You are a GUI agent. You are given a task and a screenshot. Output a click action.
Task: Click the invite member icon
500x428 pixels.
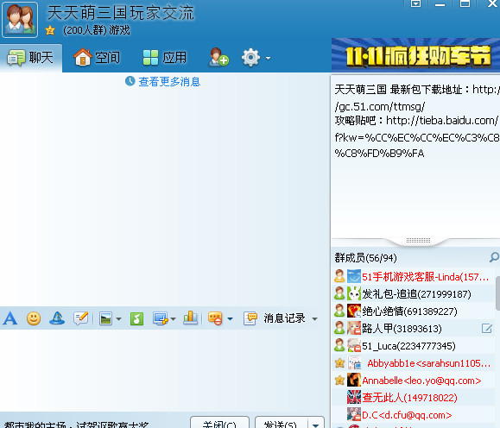[x=218, y=58]
